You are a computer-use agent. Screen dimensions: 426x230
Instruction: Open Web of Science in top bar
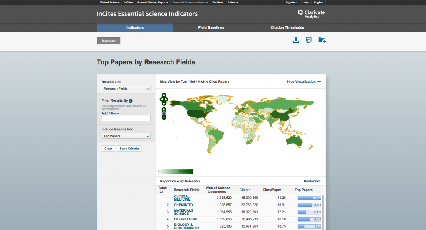pyautogui.click(x=109, y=2)
